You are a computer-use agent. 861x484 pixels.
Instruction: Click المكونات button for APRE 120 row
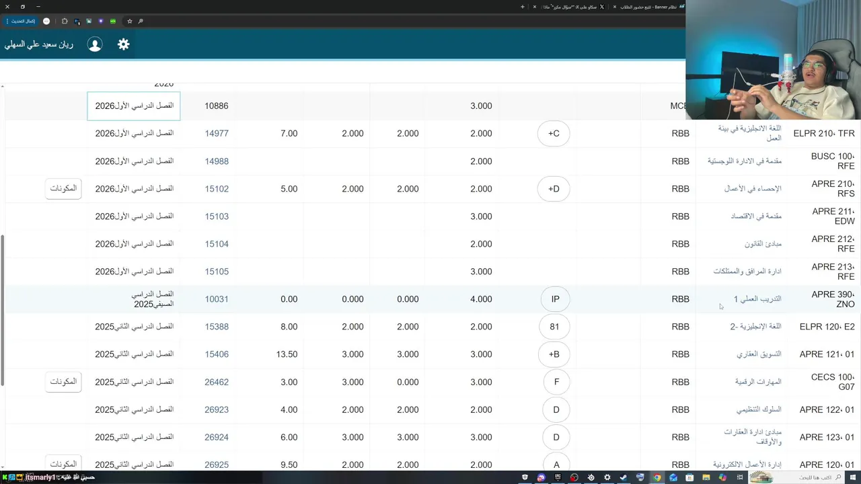(x=64, y=464)
